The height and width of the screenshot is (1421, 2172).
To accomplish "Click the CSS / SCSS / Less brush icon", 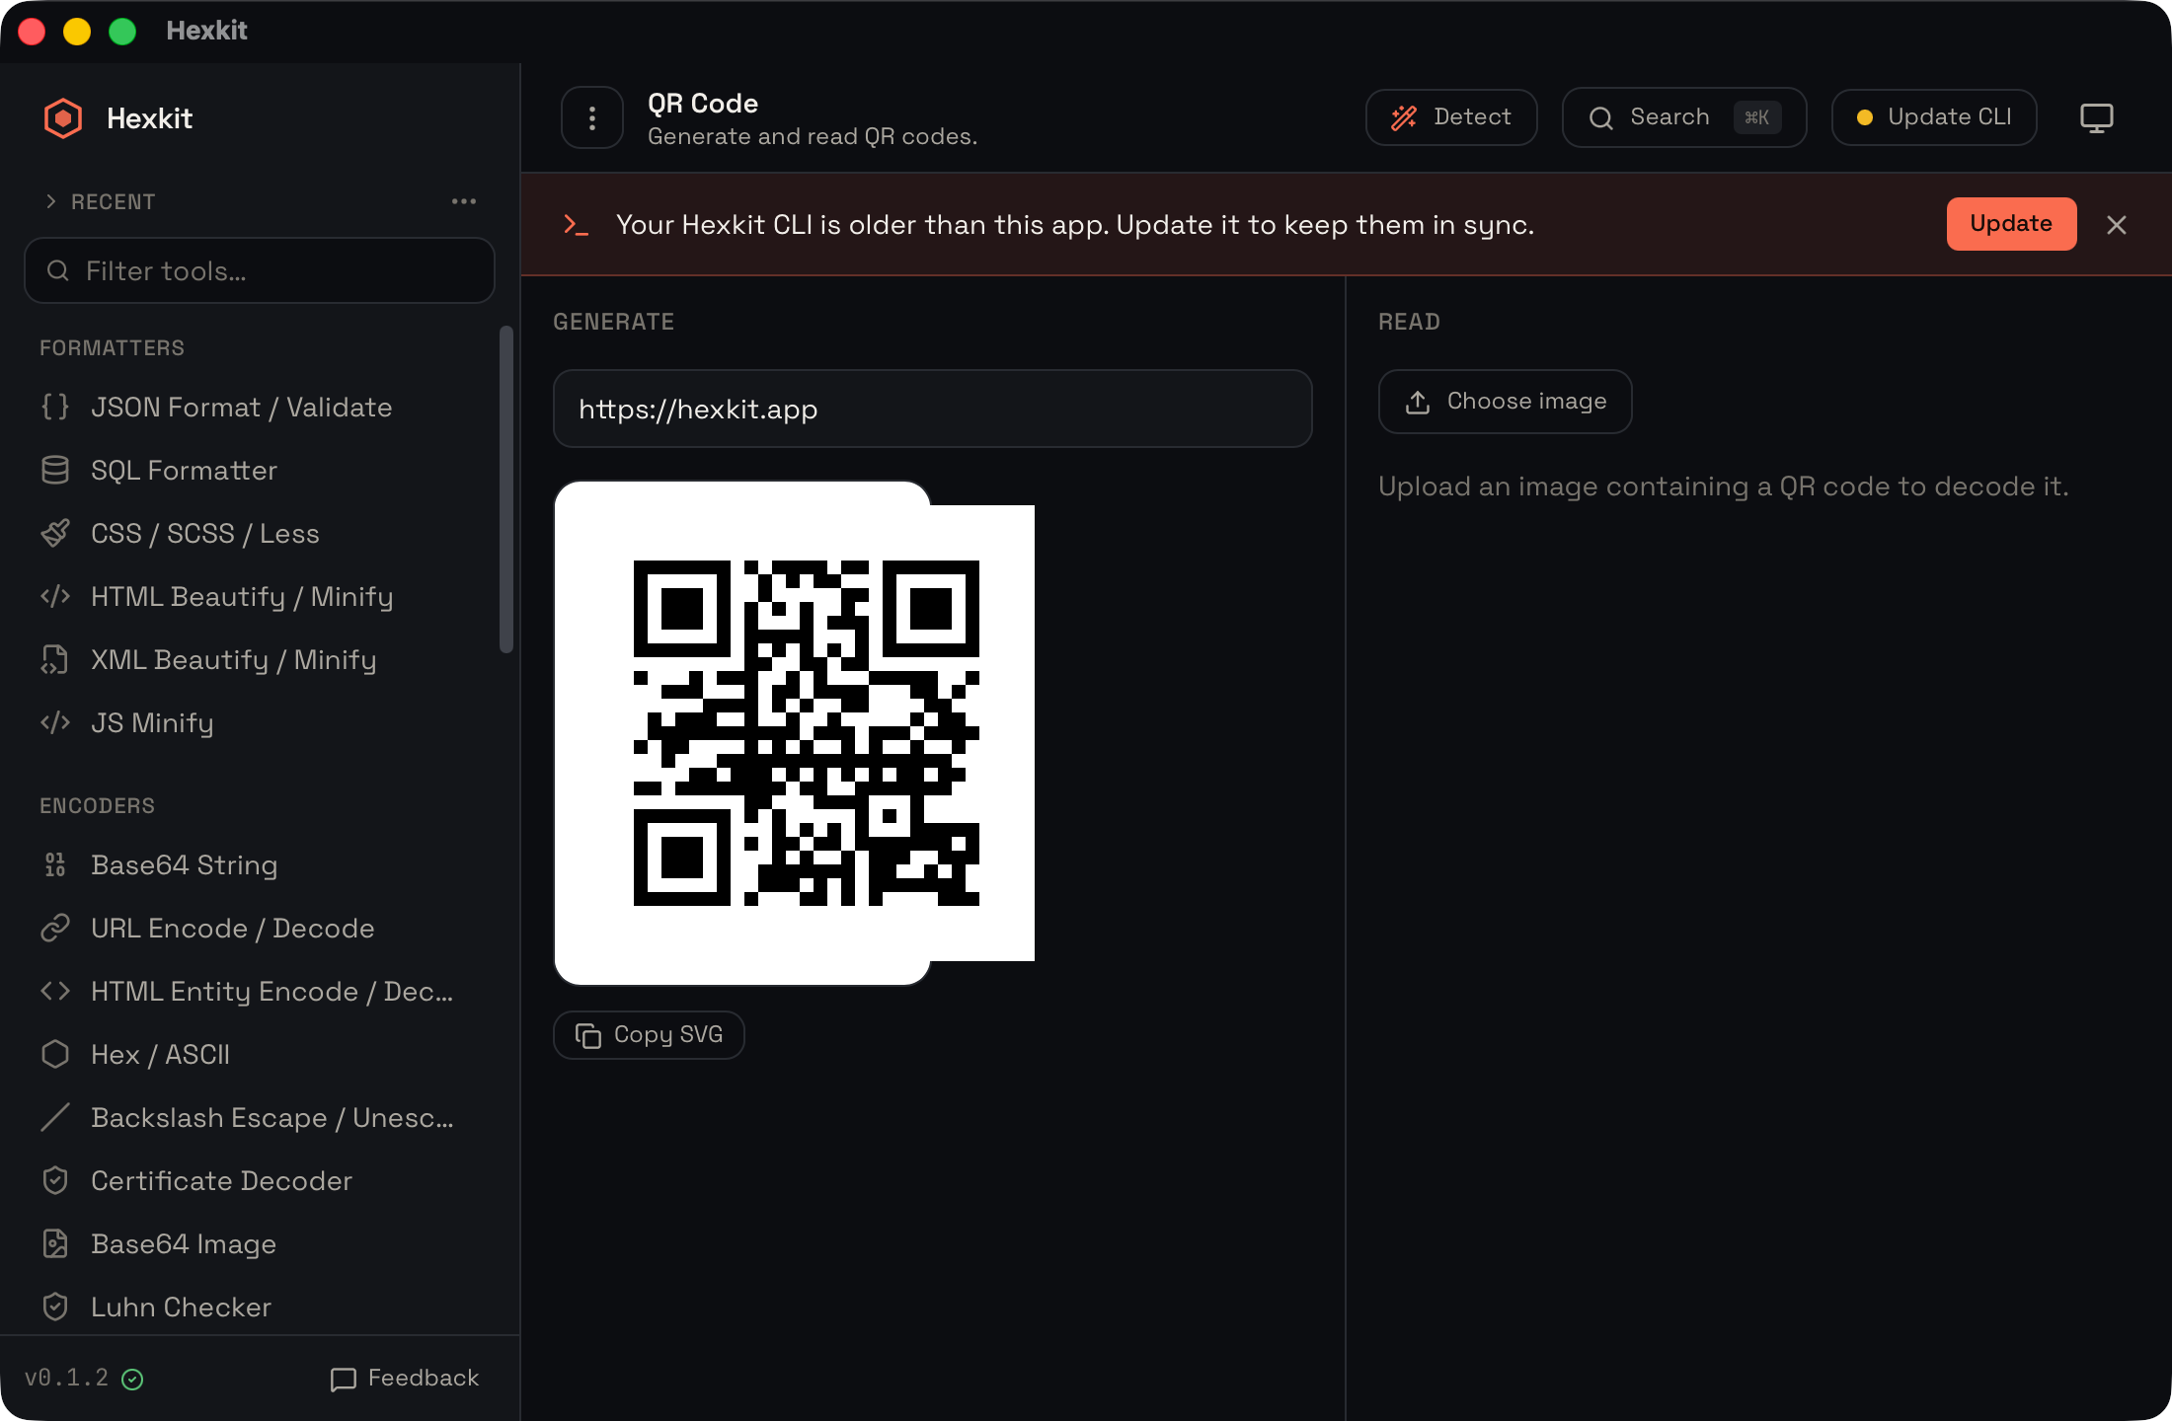I will click(x=55, y=533).
